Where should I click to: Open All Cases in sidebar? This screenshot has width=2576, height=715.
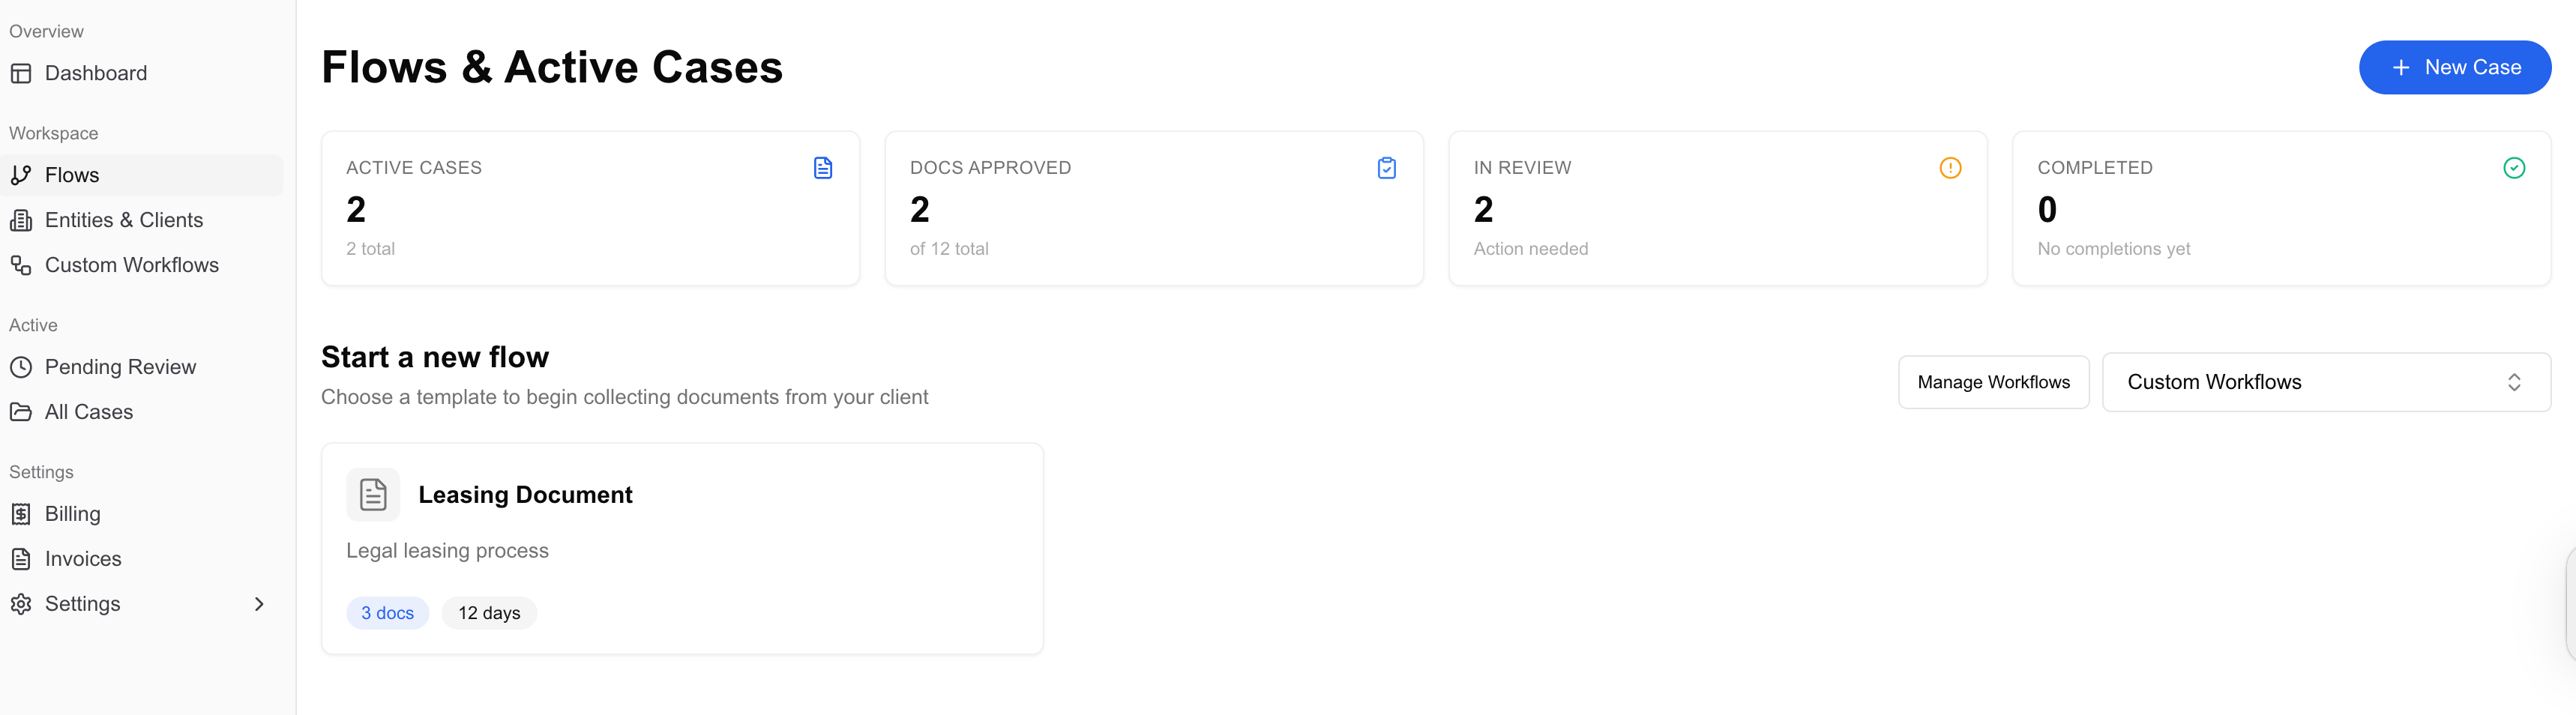point(142,412)
